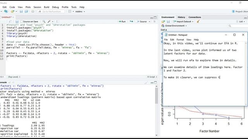Open the (Top Level) scope selector
The image size is (248, 139).
14,77
